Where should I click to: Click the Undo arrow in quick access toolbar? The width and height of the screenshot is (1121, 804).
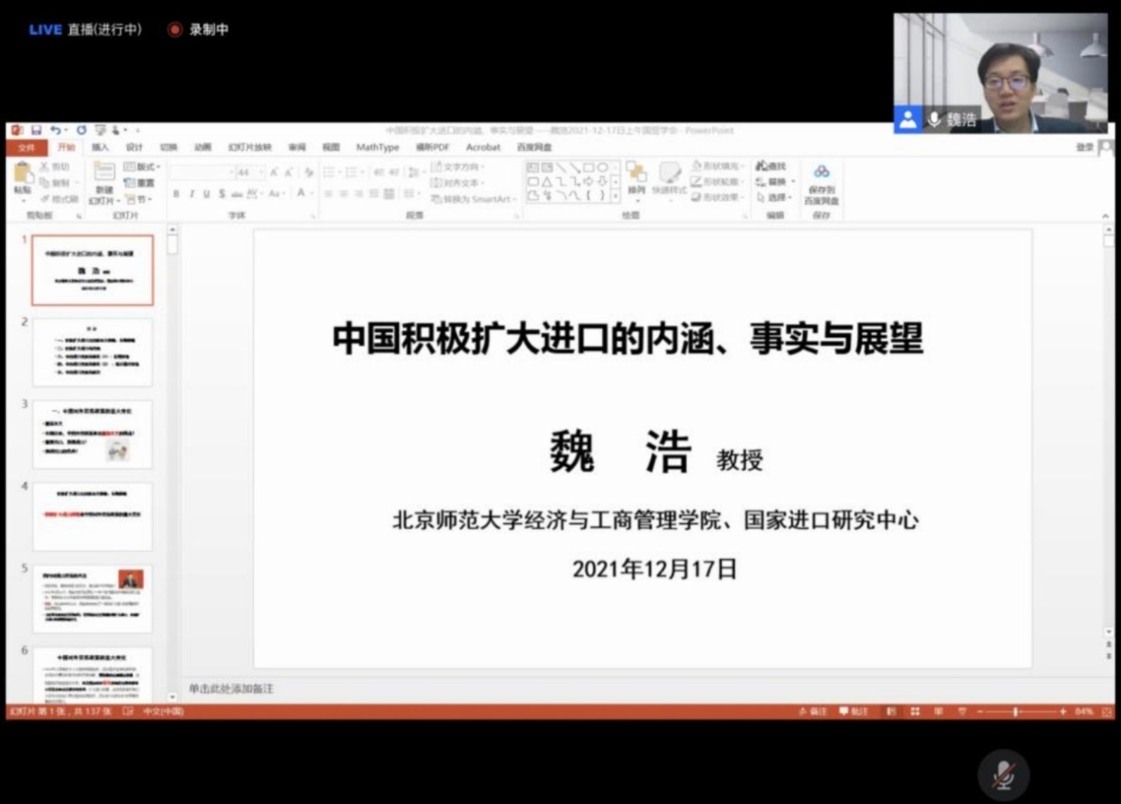pos(57,130)
